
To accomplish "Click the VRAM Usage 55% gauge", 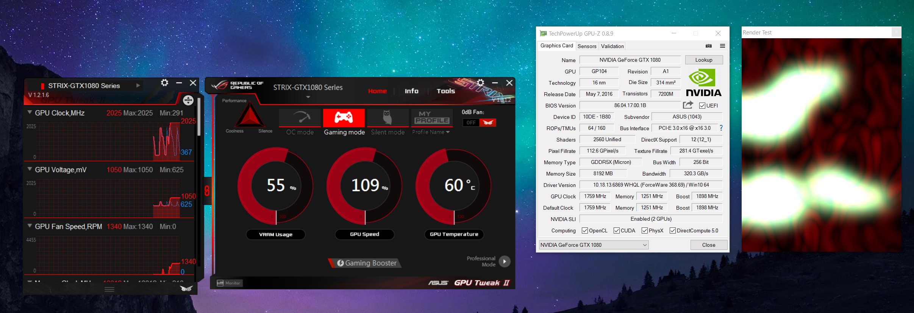I will [x=275, y=186].
